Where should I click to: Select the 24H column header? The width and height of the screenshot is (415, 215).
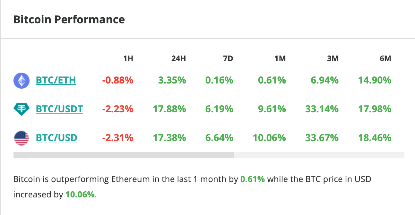click(178, 59)
